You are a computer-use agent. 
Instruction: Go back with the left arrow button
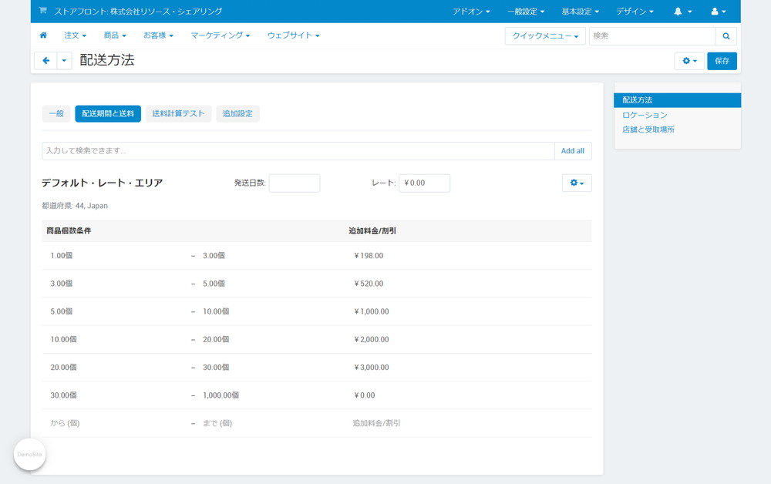[x=45, y=60]
